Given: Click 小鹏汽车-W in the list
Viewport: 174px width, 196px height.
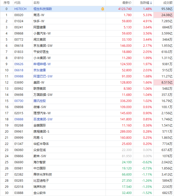Looking at the screenshot, I should 42,33.
